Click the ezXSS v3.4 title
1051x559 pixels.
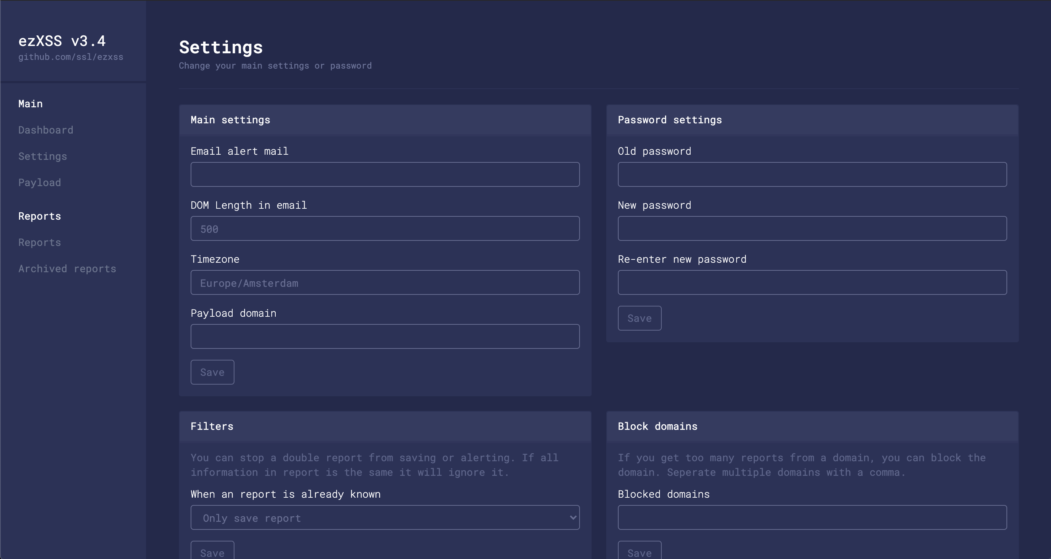pos(62,41)
